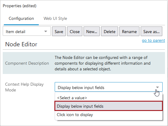Image resolution: width=168 pixels, height=126 pixels.
Task: Pick Display below input fields option
Action: [x=108, y=106]
